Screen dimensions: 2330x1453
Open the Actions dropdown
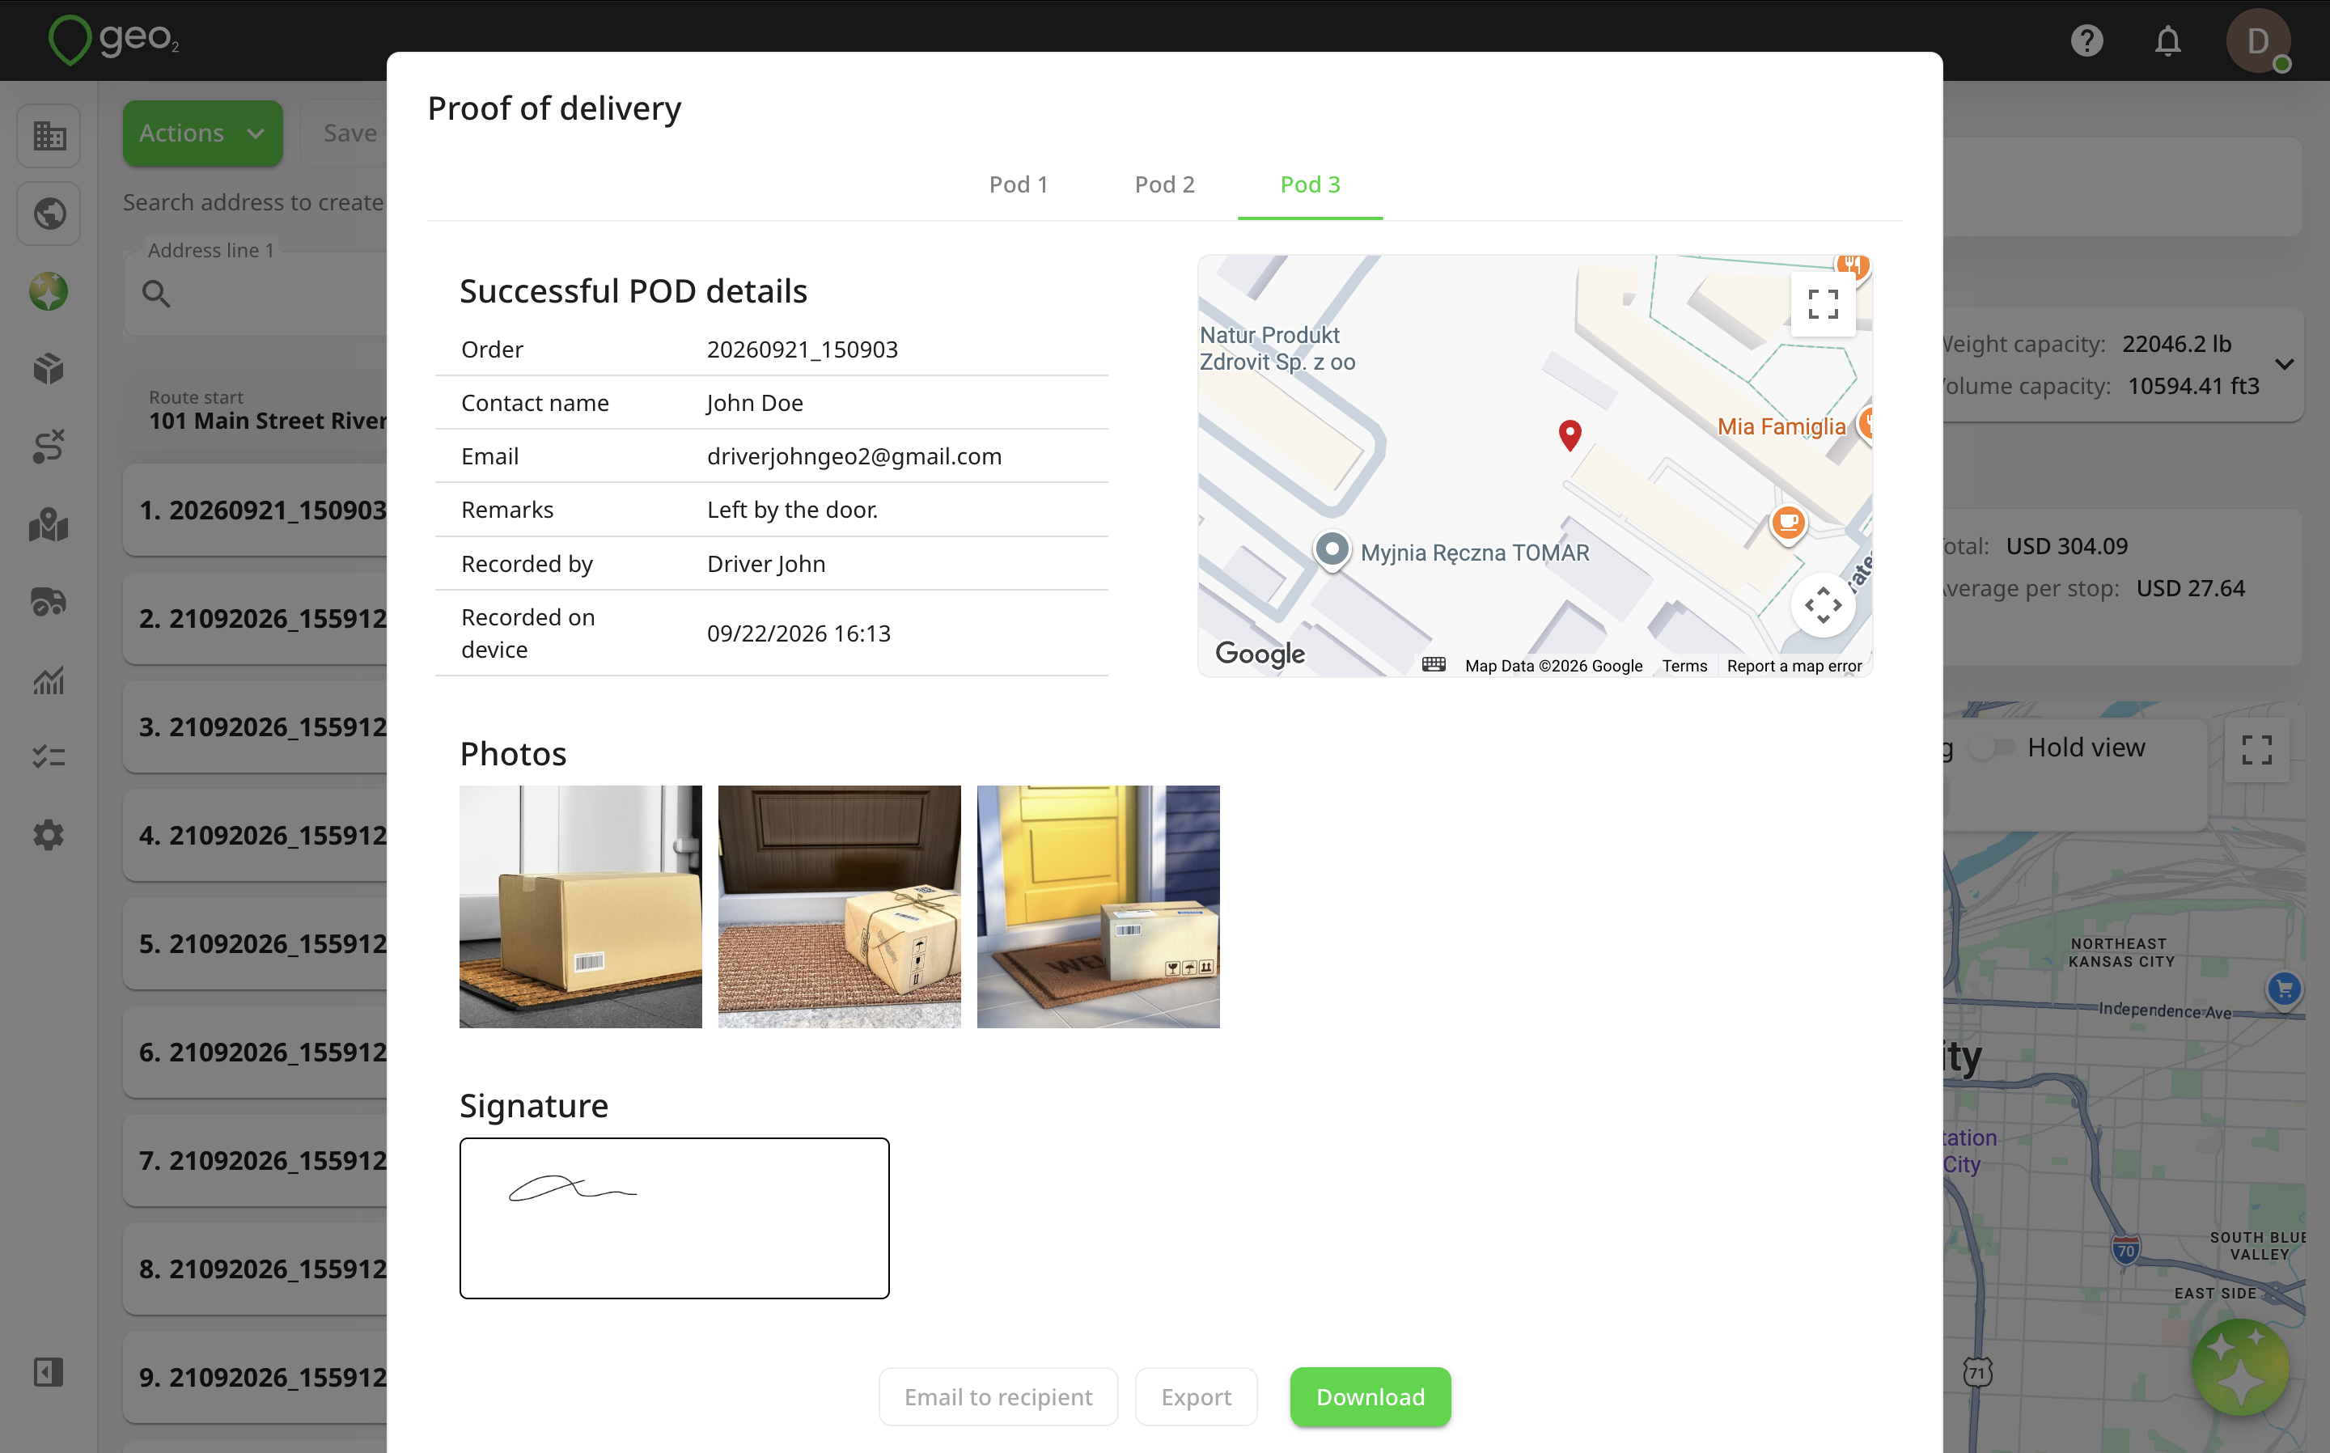point(203,133)
